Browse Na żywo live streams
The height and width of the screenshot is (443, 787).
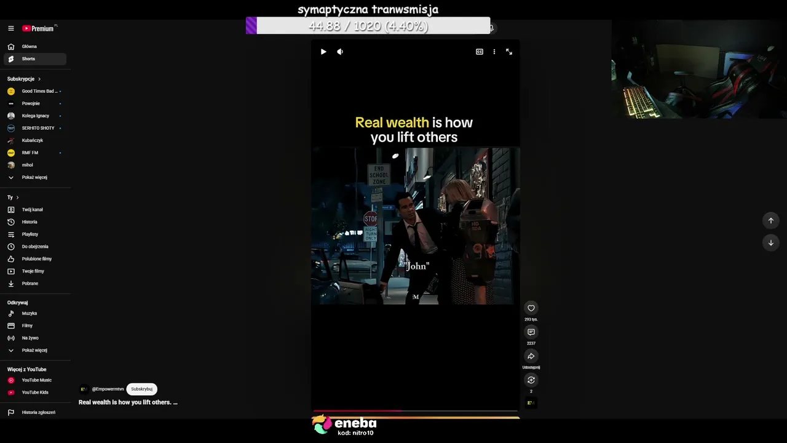pyautogui.click(x=35, y=338)
